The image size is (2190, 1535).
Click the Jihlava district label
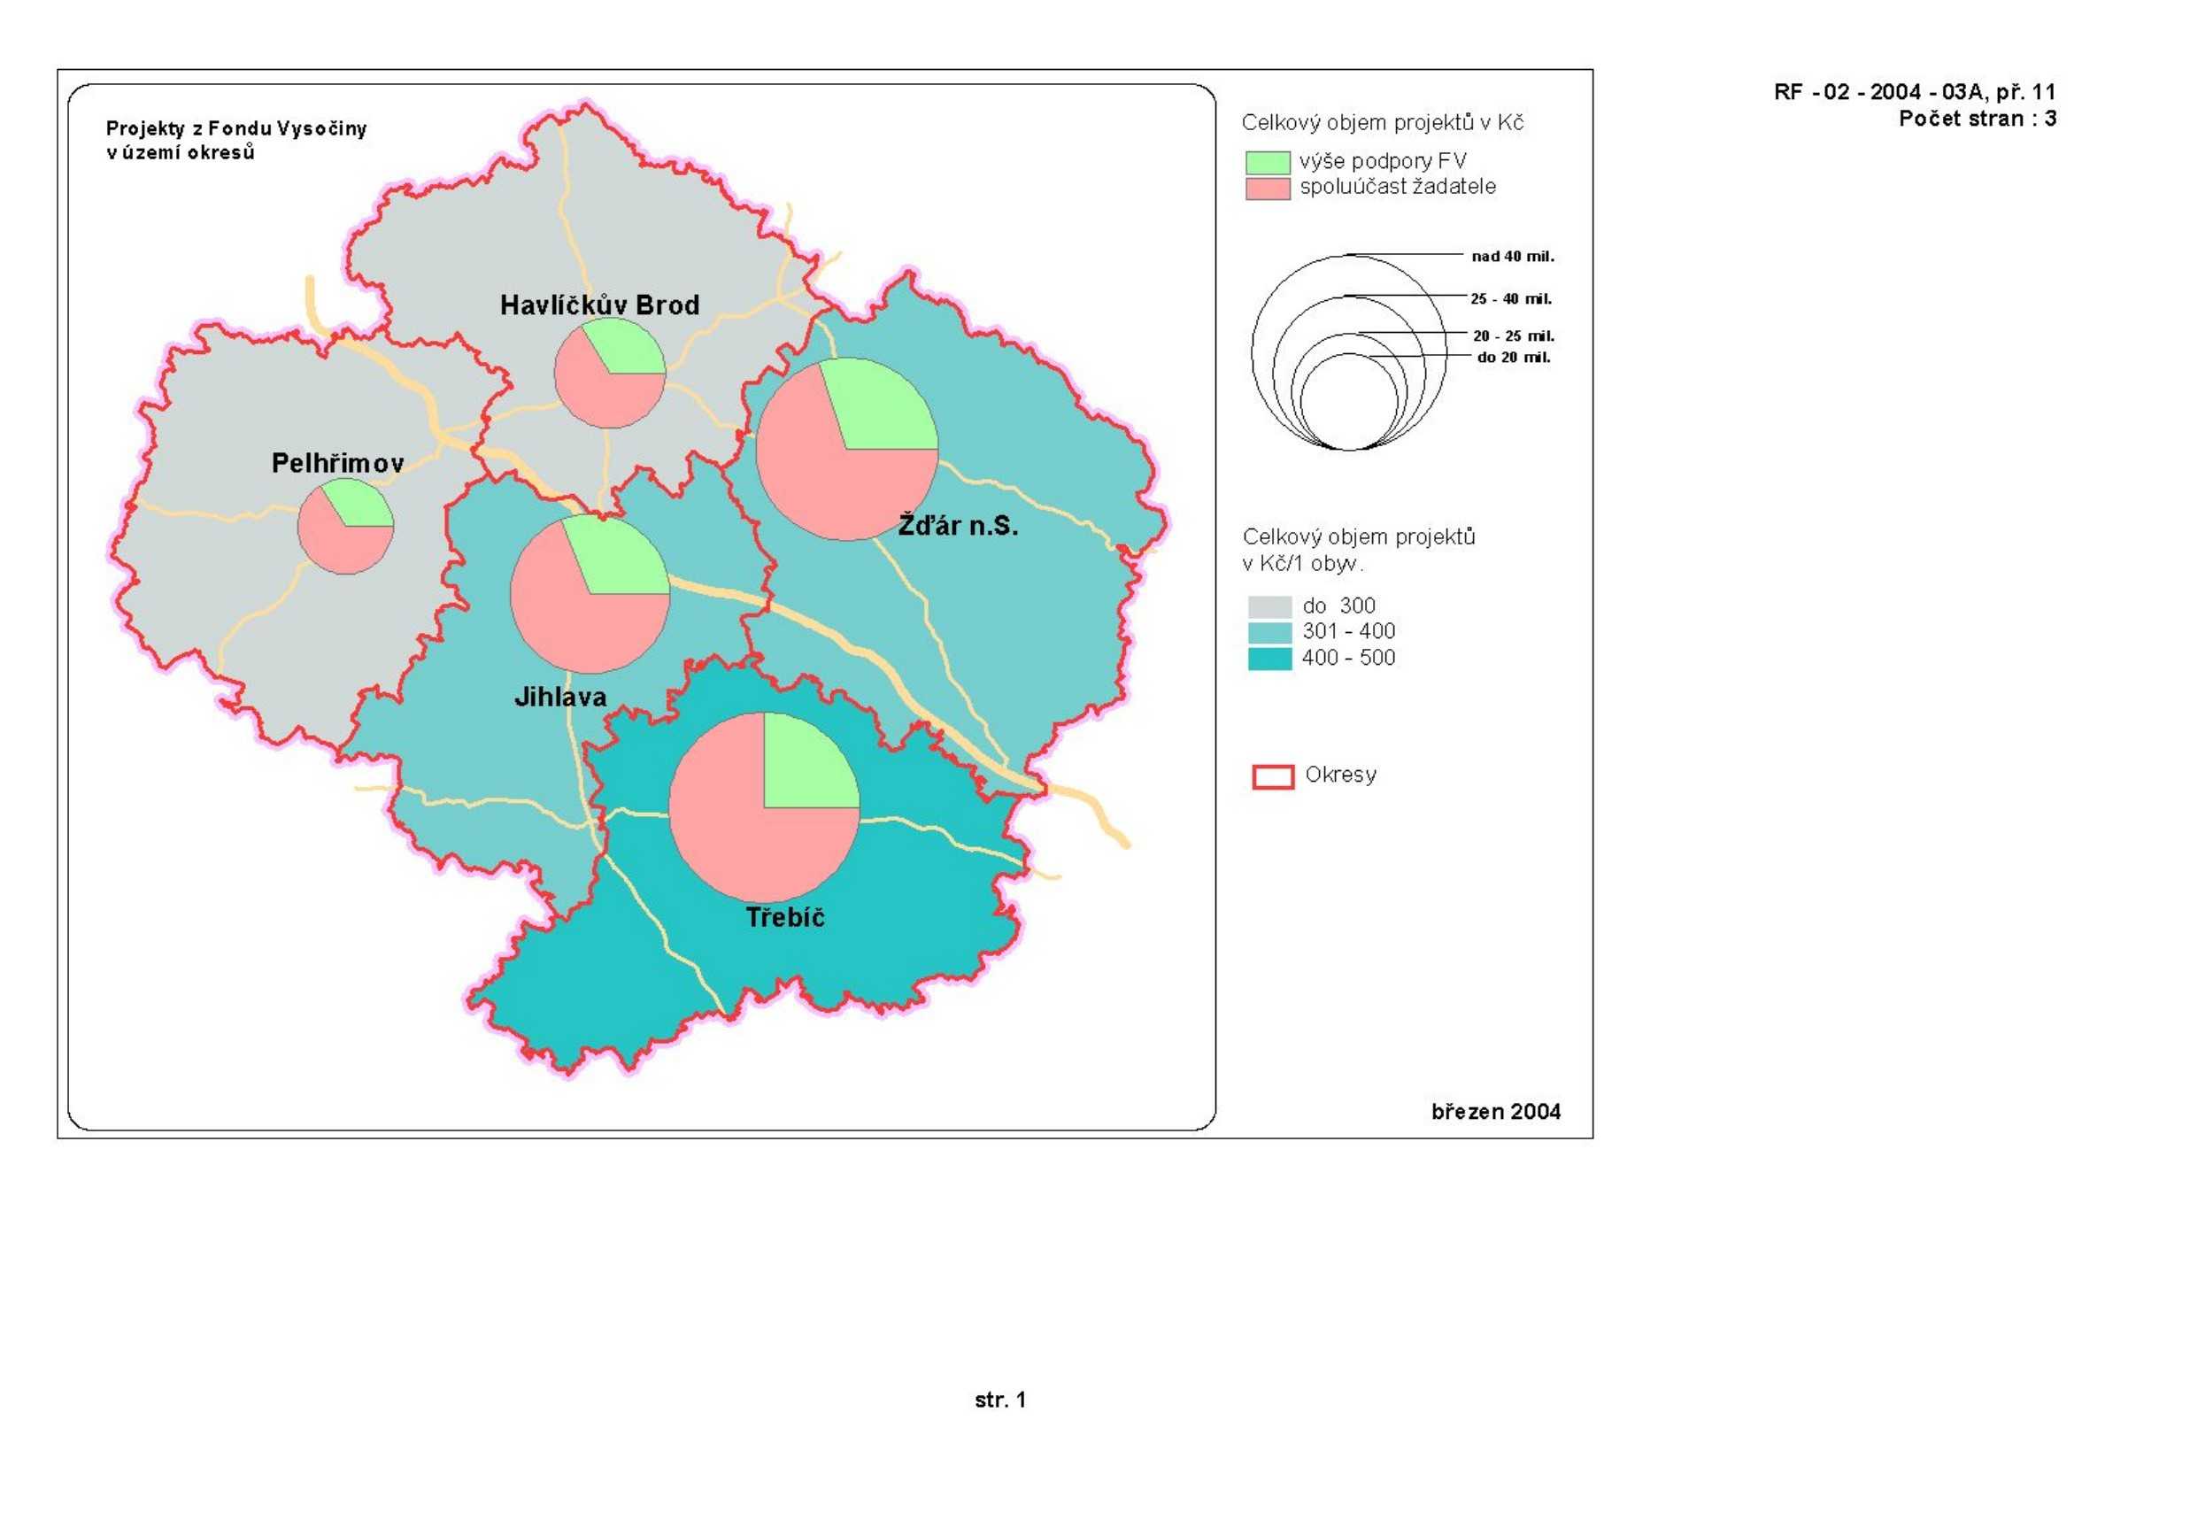[560, 697]
